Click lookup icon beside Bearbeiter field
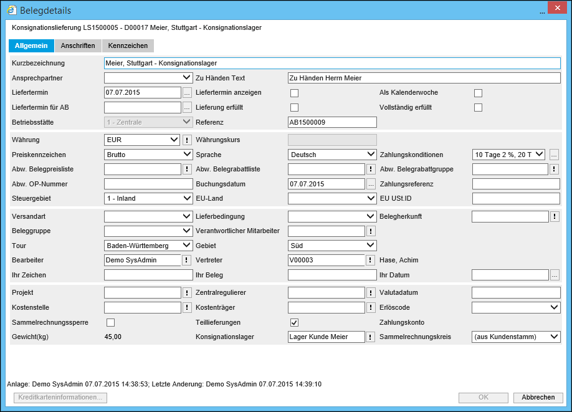The image size is (572, 412). [x=187, y=260]
